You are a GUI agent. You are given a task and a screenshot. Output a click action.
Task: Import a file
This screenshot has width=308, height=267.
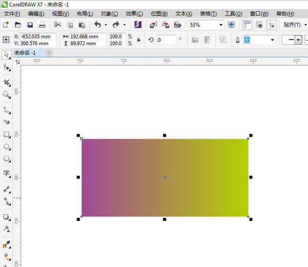[153, 25]
